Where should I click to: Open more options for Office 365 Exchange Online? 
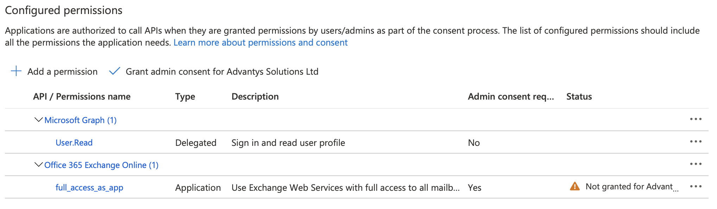pyautogui.click(x=696, y=164)
